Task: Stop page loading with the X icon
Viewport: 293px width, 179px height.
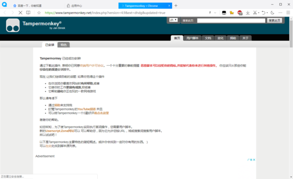Action: click(x=21, y=13)
